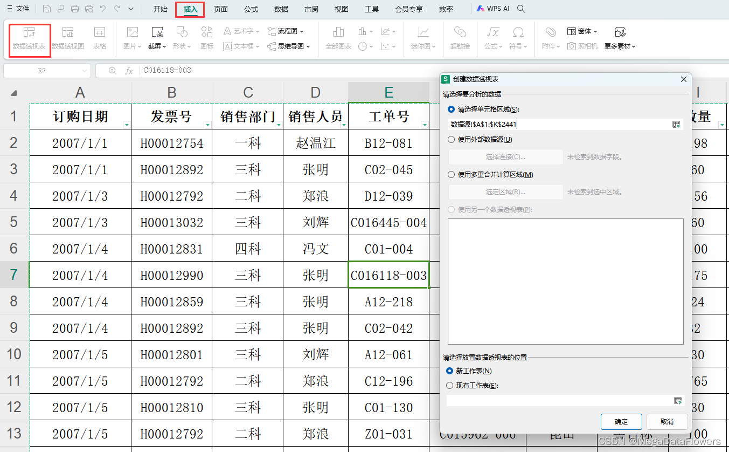Click the 全部图表 (All Charts) icon
The height and width of the screenshot is (452, 729).
point(338,32)
